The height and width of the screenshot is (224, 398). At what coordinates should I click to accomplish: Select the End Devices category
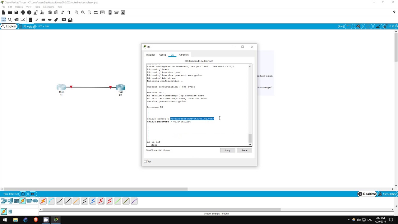pyautogui.click(x=10, y=201)
